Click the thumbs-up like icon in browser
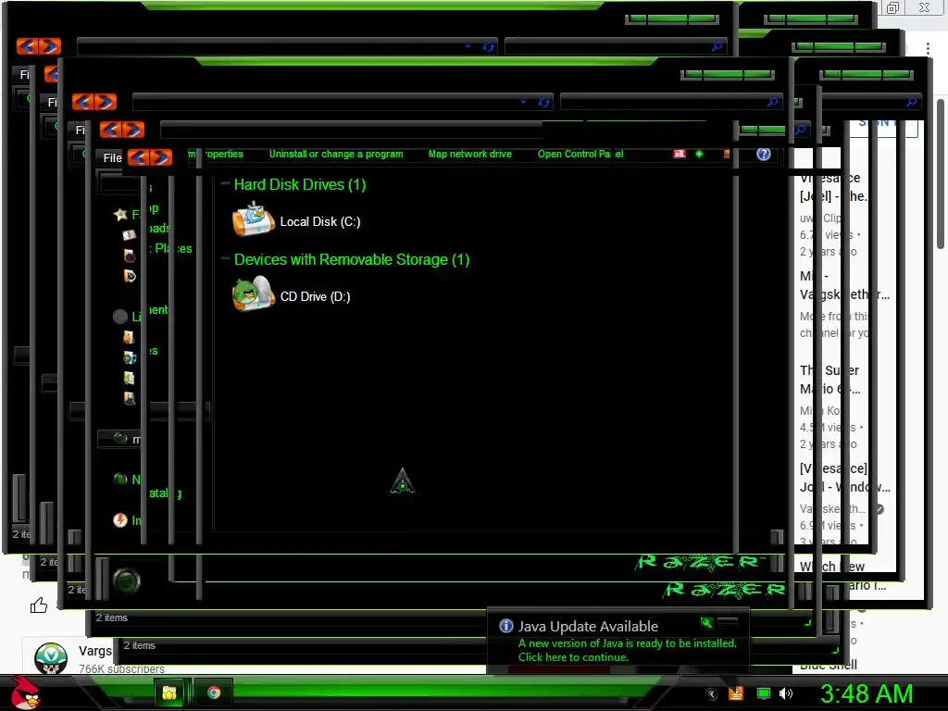The height and width of the screenshot is (711, 948). pyautogui.click(x=39, y=605)
